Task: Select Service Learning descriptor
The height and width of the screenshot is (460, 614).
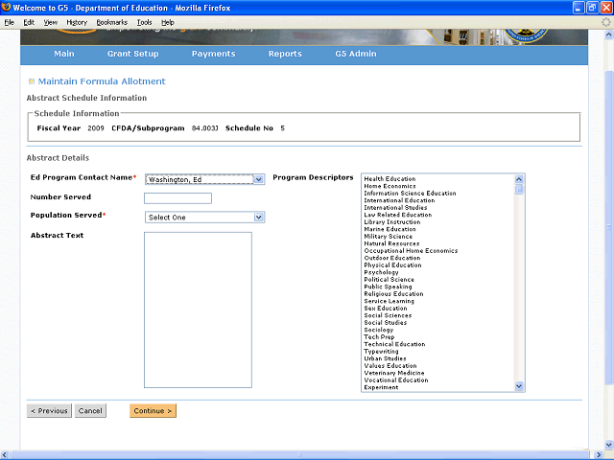Action: pyautogui.click(x=389, y=301)
